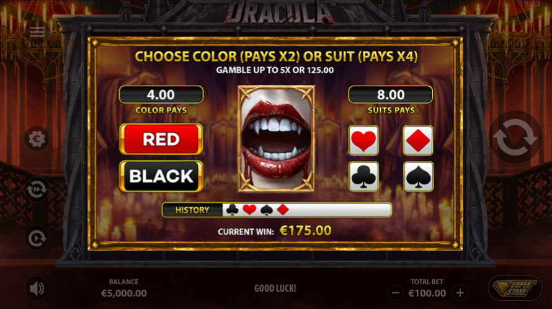Gamble on the RED color
The image size is (552, 309).
click(x=161, y=139)
